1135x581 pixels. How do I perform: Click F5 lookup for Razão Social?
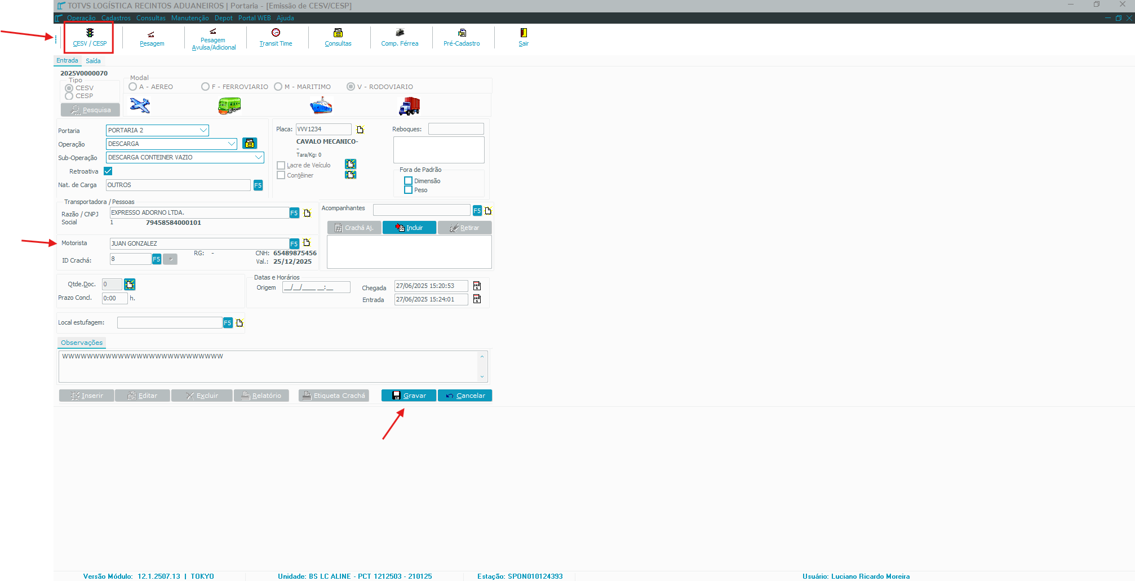tap(294, 213)
